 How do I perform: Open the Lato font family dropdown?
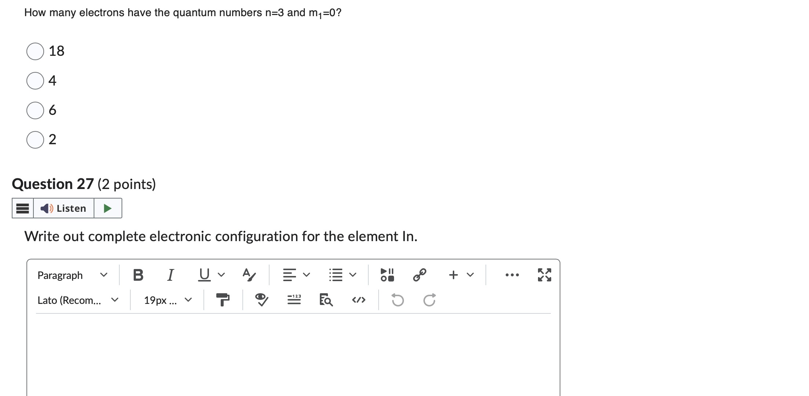click(x=77, y=300)
